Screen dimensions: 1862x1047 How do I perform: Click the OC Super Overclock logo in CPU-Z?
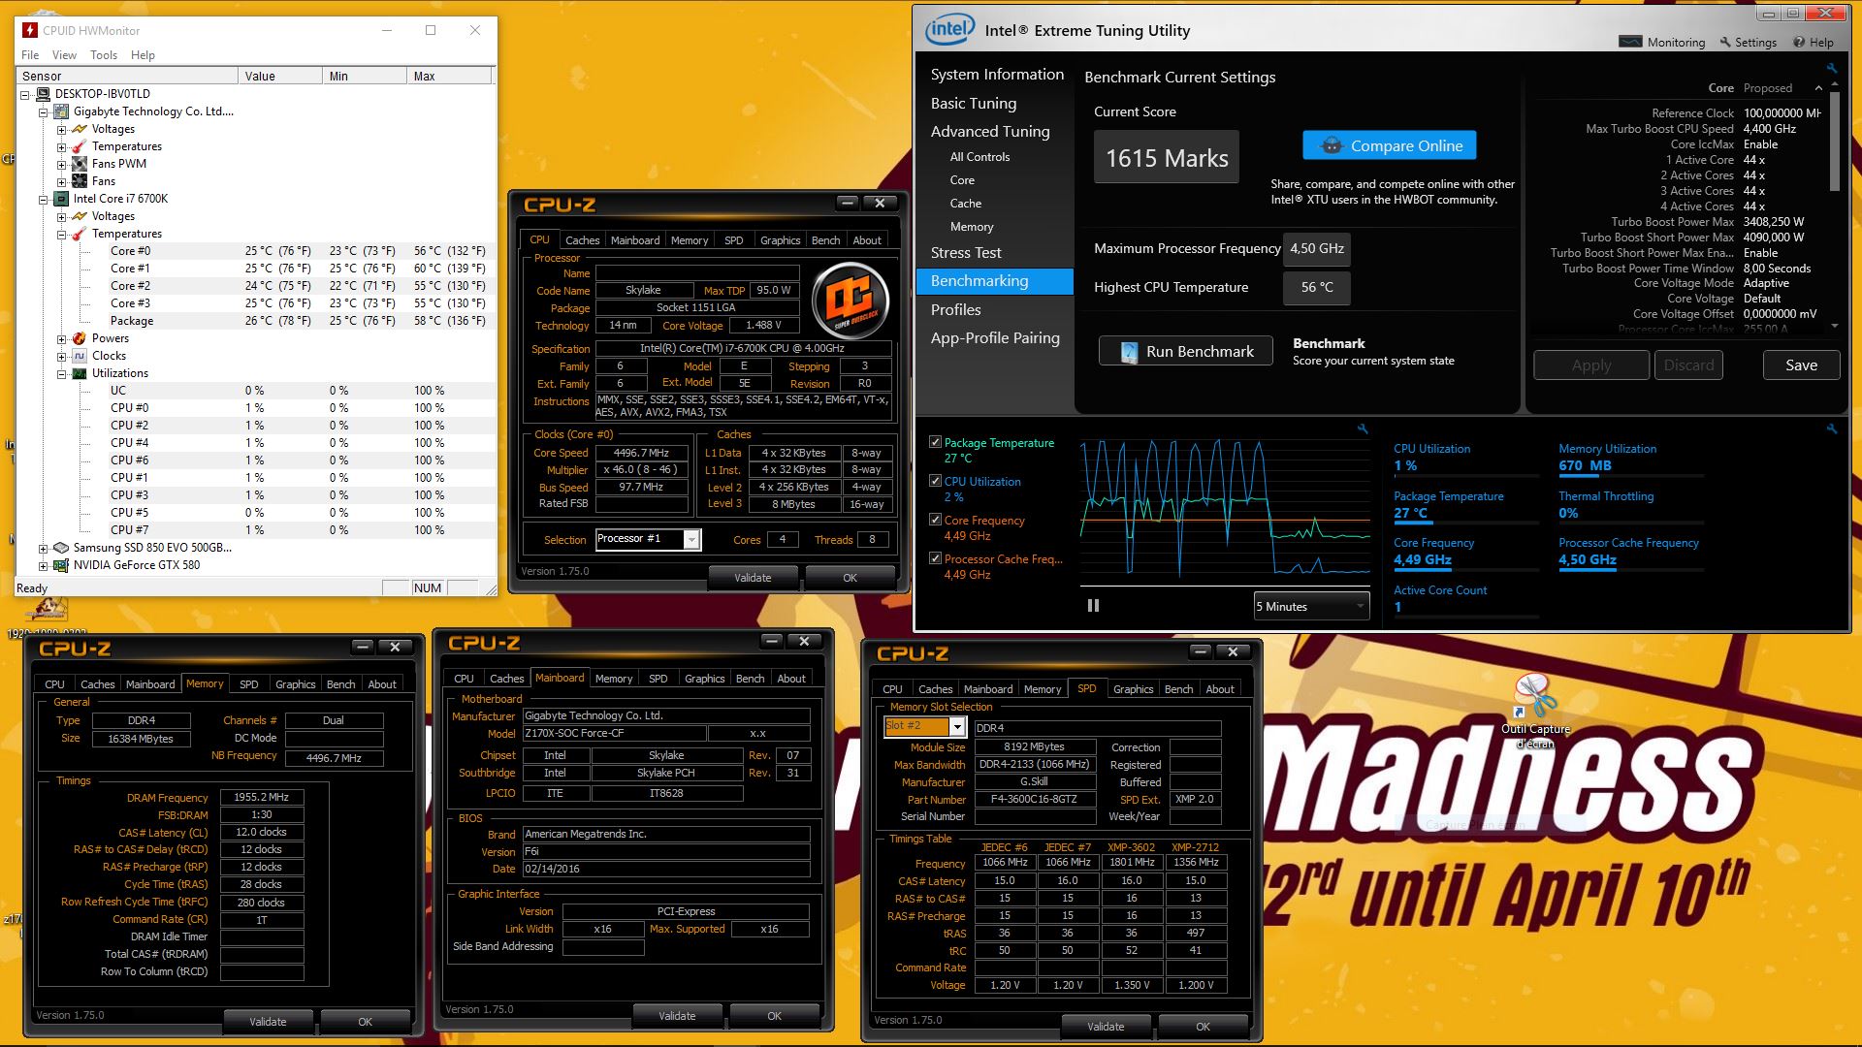pos(850,301)
